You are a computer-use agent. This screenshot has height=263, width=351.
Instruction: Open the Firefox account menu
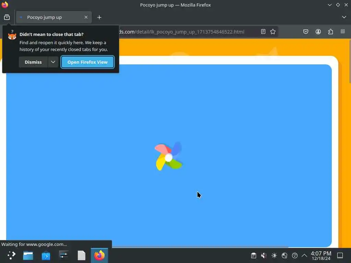tap(318, 32)
